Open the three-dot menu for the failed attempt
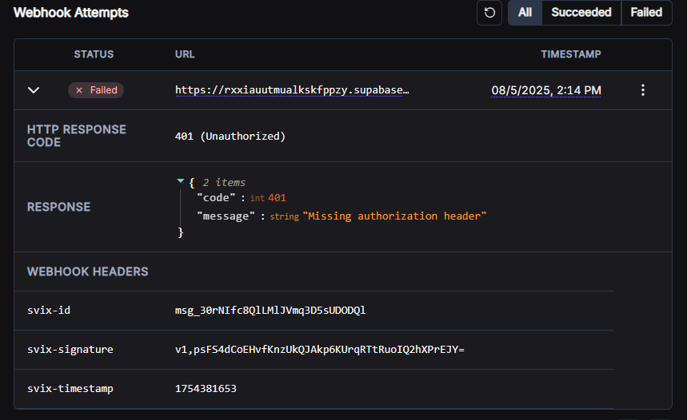Screen dimensions: 687x420 [x=643, y=90]
